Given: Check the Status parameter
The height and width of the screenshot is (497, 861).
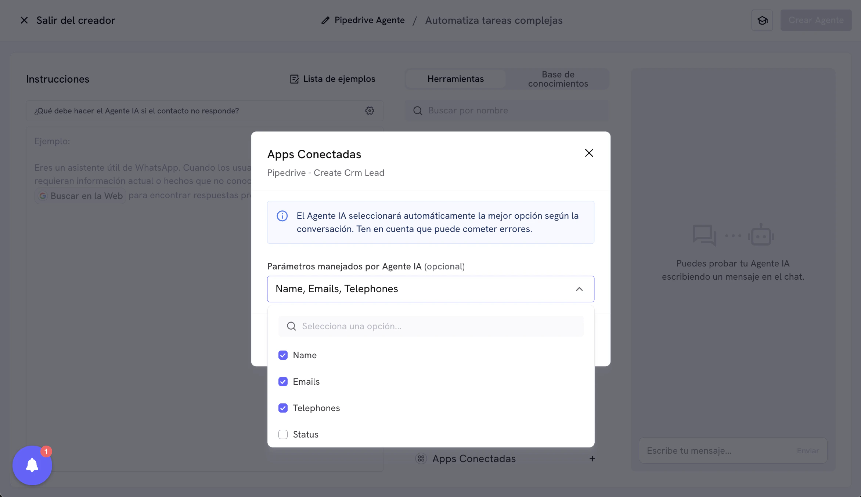Looking at the screenshot, I should coord(283,434).
